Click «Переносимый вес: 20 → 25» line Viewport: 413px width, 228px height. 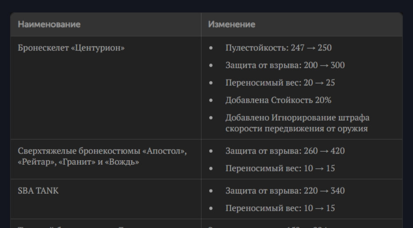pyautogui.click(x=280, y=83)
